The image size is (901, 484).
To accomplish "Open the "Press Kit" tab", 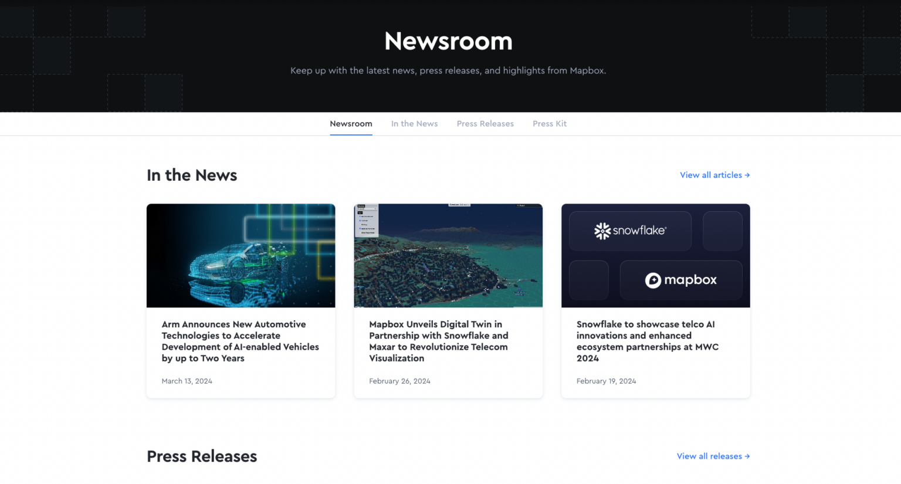I will point(550,124).
